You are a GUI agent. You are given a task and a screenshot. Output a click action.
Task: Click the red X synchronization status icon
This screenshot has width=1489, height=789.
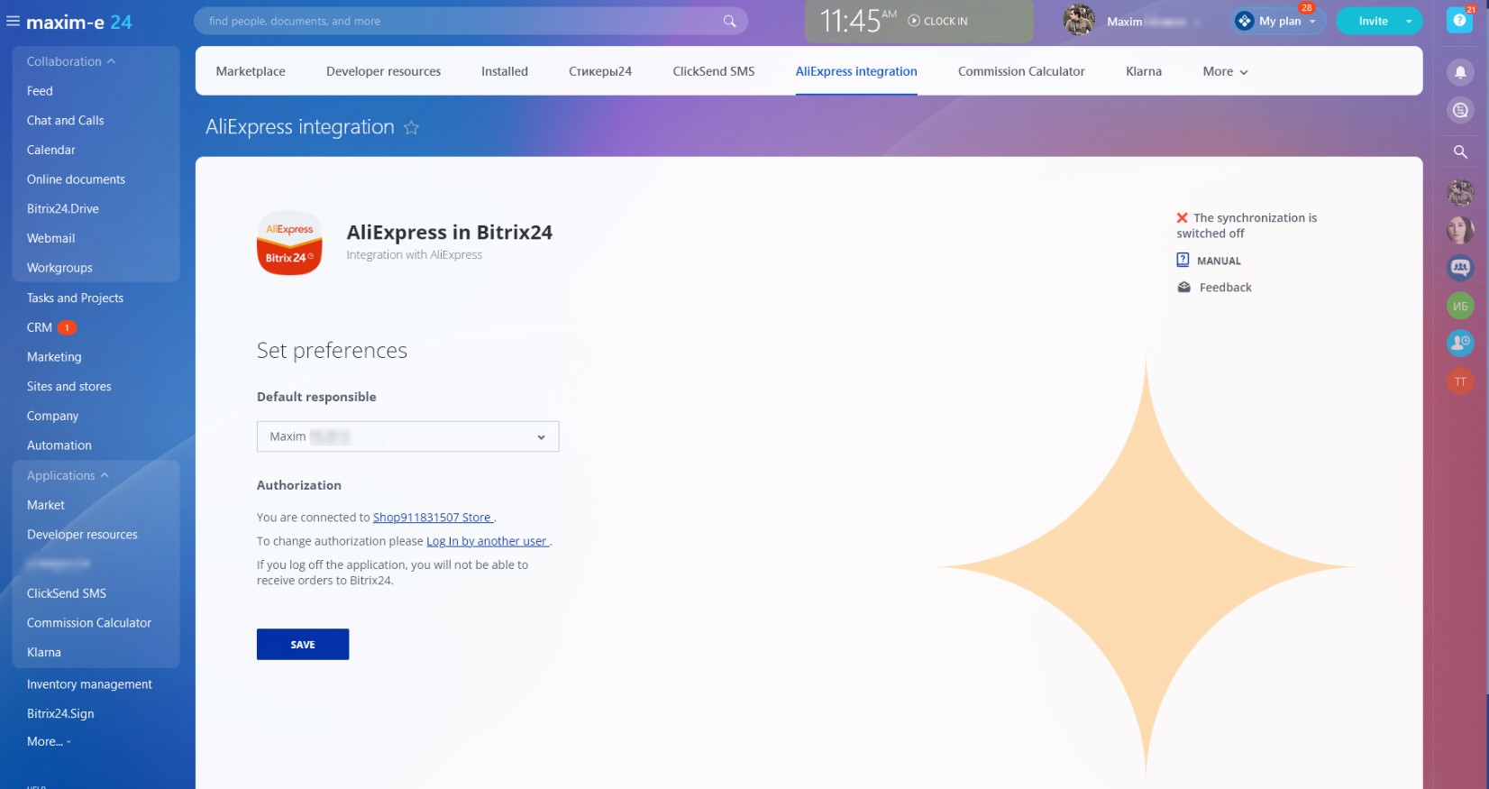[1182, 217]
